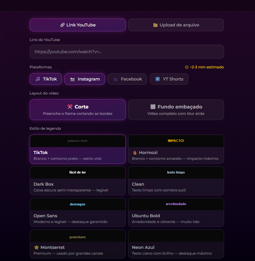Click the star icon beside Montserrat
The width and height of the screenshot is (255, 261).
[36, 247]
